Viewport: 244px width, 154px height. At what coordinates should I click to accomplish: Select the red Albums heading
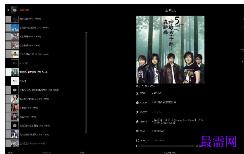24,10
